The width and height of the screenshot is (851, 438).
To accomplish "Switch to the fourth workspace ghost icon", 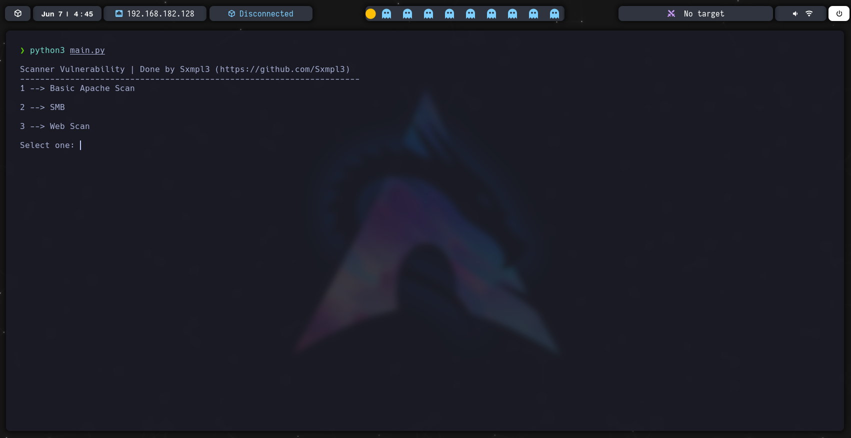I will (428, 13).
